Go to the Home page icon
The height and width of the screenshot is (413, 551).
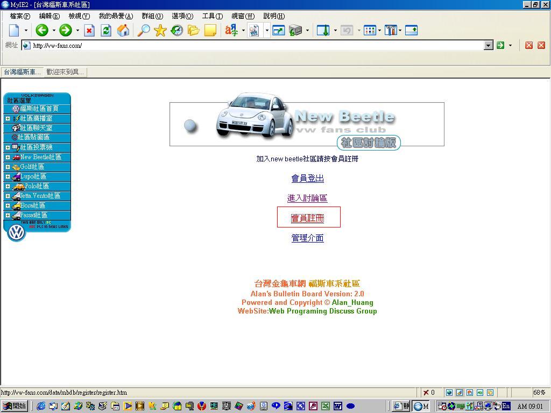tap(123, 31)
